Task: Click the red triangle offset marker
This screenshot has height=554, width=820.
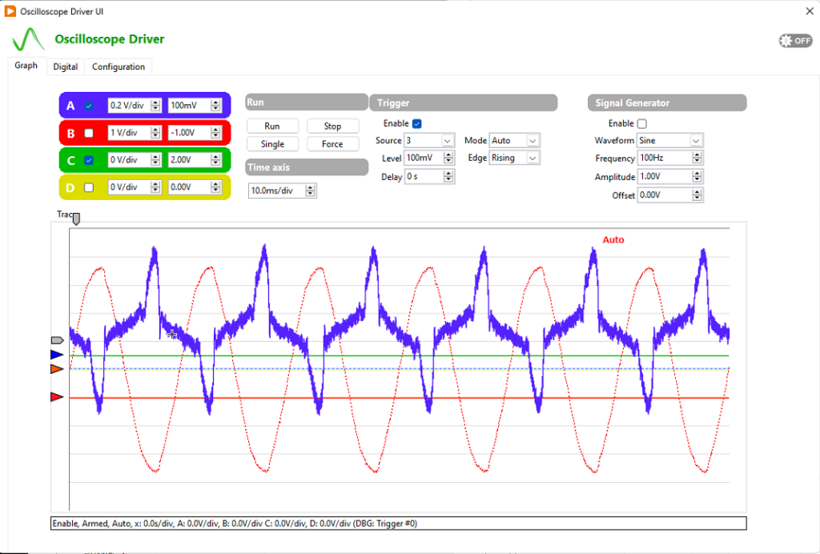Action: pos(56,396)
